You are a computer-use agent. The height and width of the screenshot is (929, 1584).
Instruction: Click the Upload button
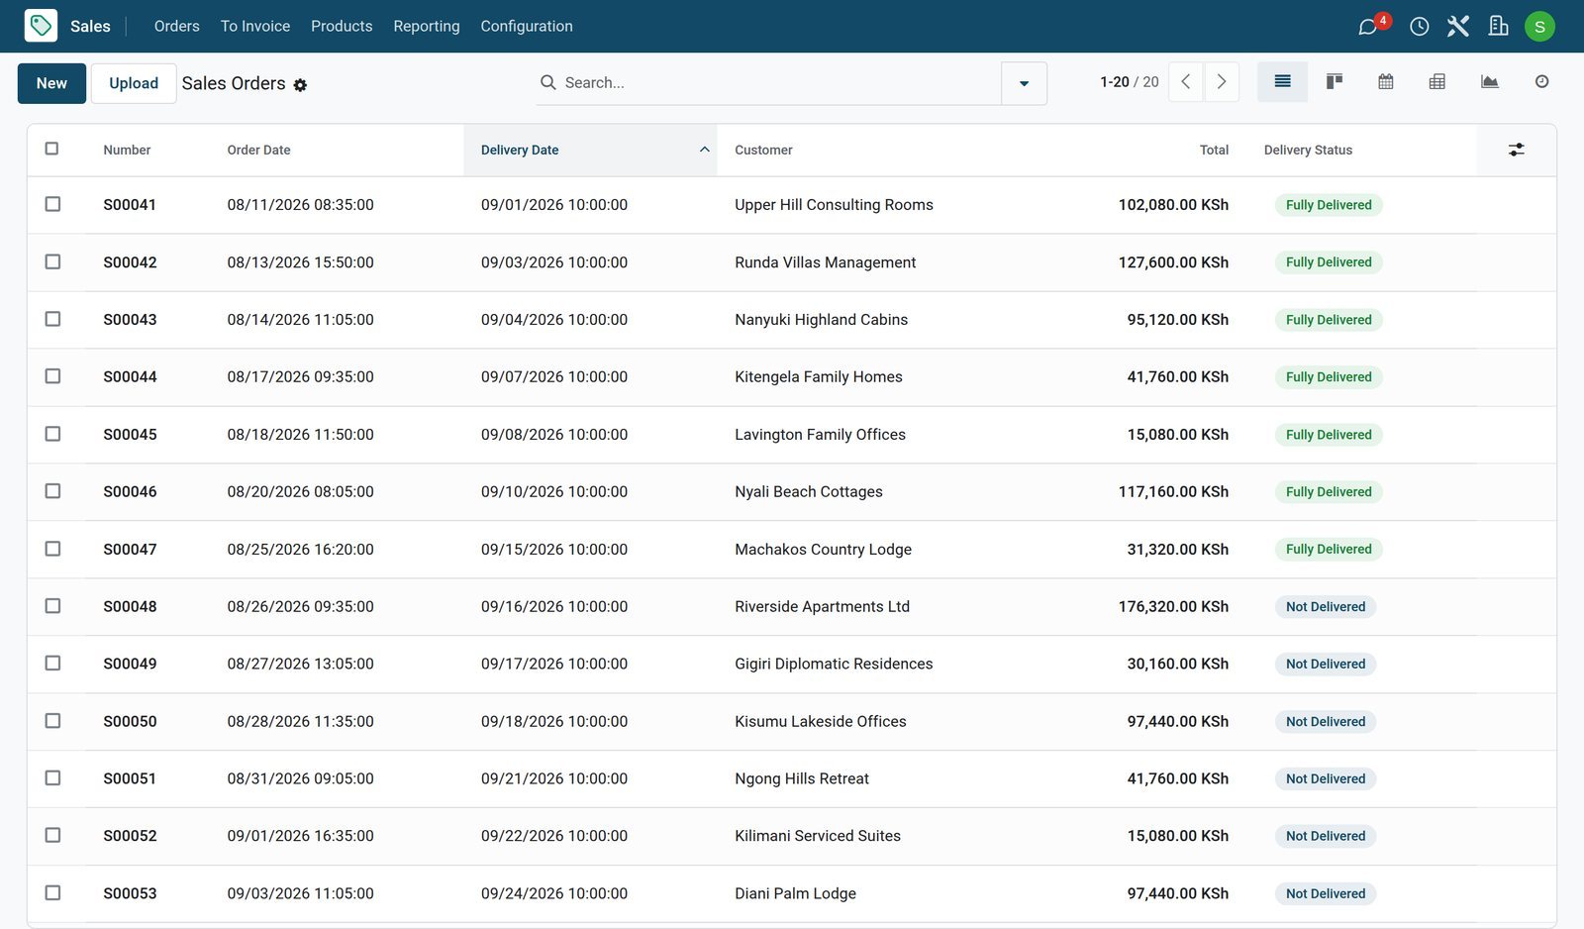[134, 83]
